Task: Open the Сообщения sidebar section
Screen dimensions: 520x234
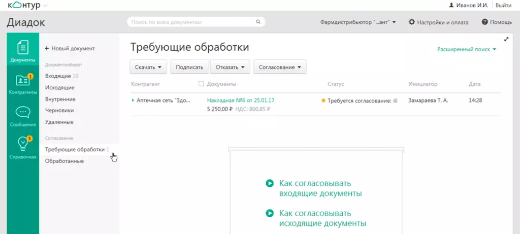Action: coord(23,117)
